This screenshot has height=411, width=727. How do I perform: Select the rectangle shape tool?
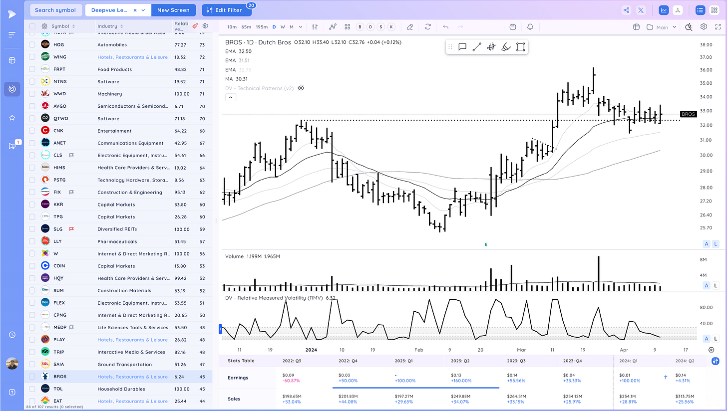point(520,47)
